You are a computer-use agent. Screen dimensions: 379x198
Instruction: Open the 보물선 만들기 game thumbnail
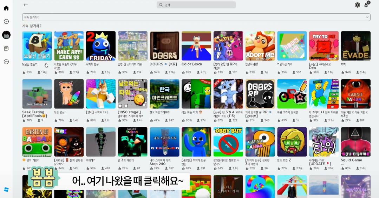tap(37, 46)
